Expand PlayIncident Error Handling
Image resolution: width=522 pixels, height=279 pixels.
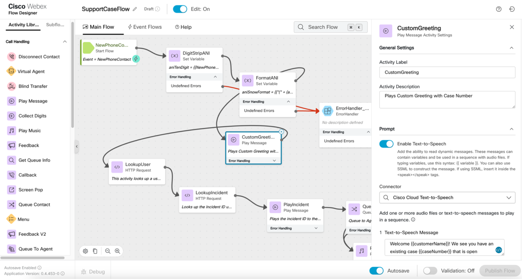(316, 228)
